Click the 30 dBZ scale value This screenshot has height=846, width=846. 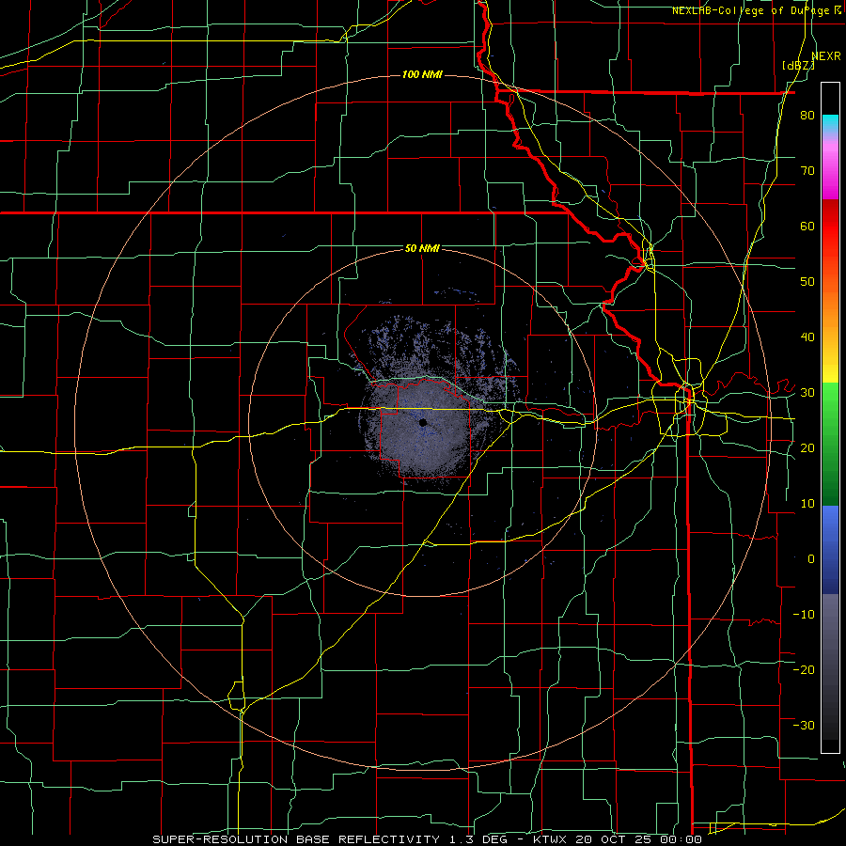[x=807, y=393]
